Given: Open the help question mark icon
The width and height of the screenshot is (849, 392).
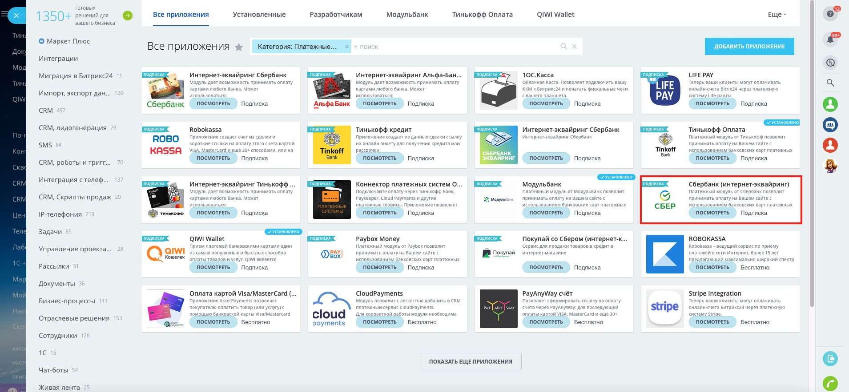Looking at the screenshot, I should (x=830, y=14).
